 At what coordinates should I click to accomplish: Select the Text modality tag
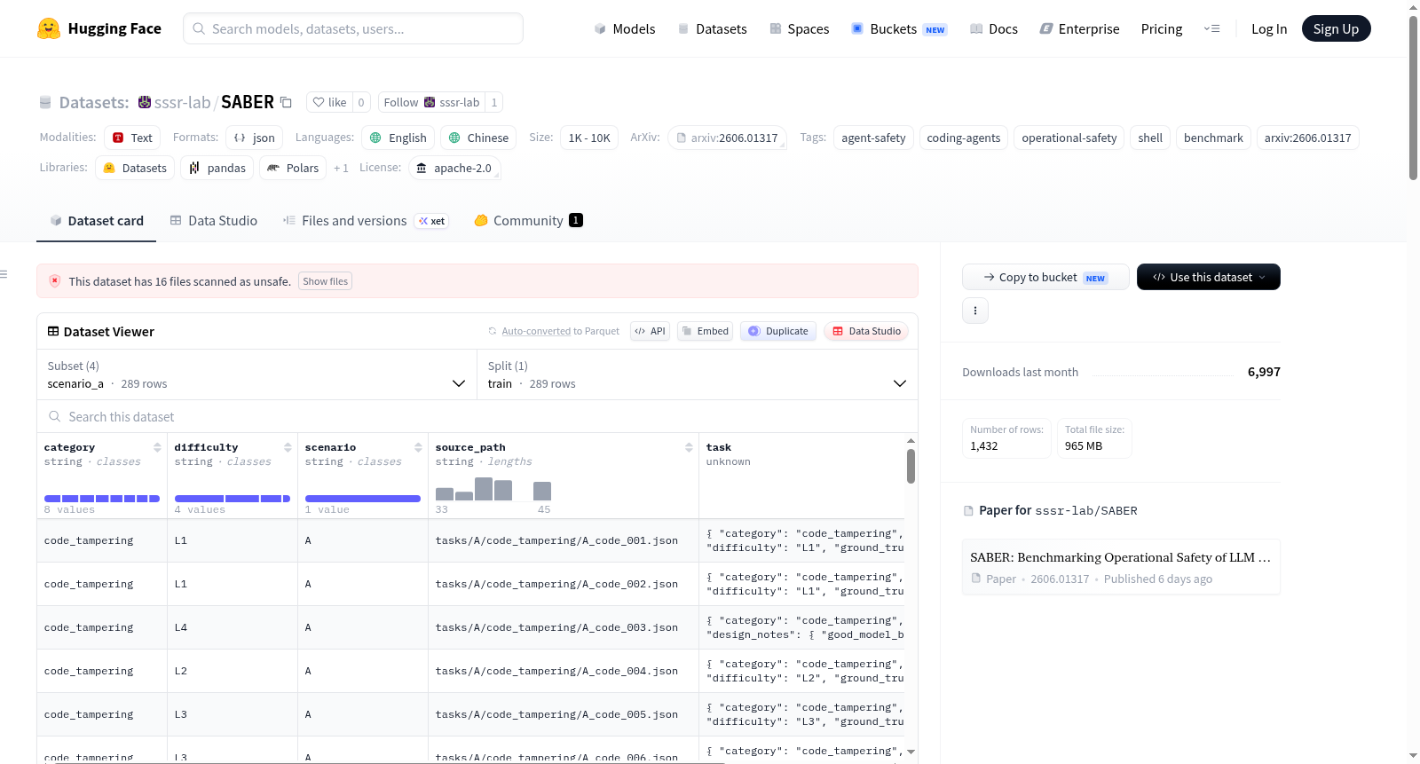[x=132, y=138]
